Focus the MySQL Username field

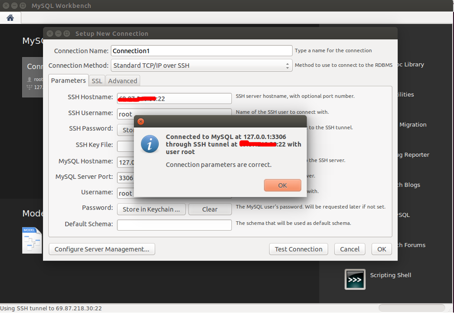coord(126,193)
